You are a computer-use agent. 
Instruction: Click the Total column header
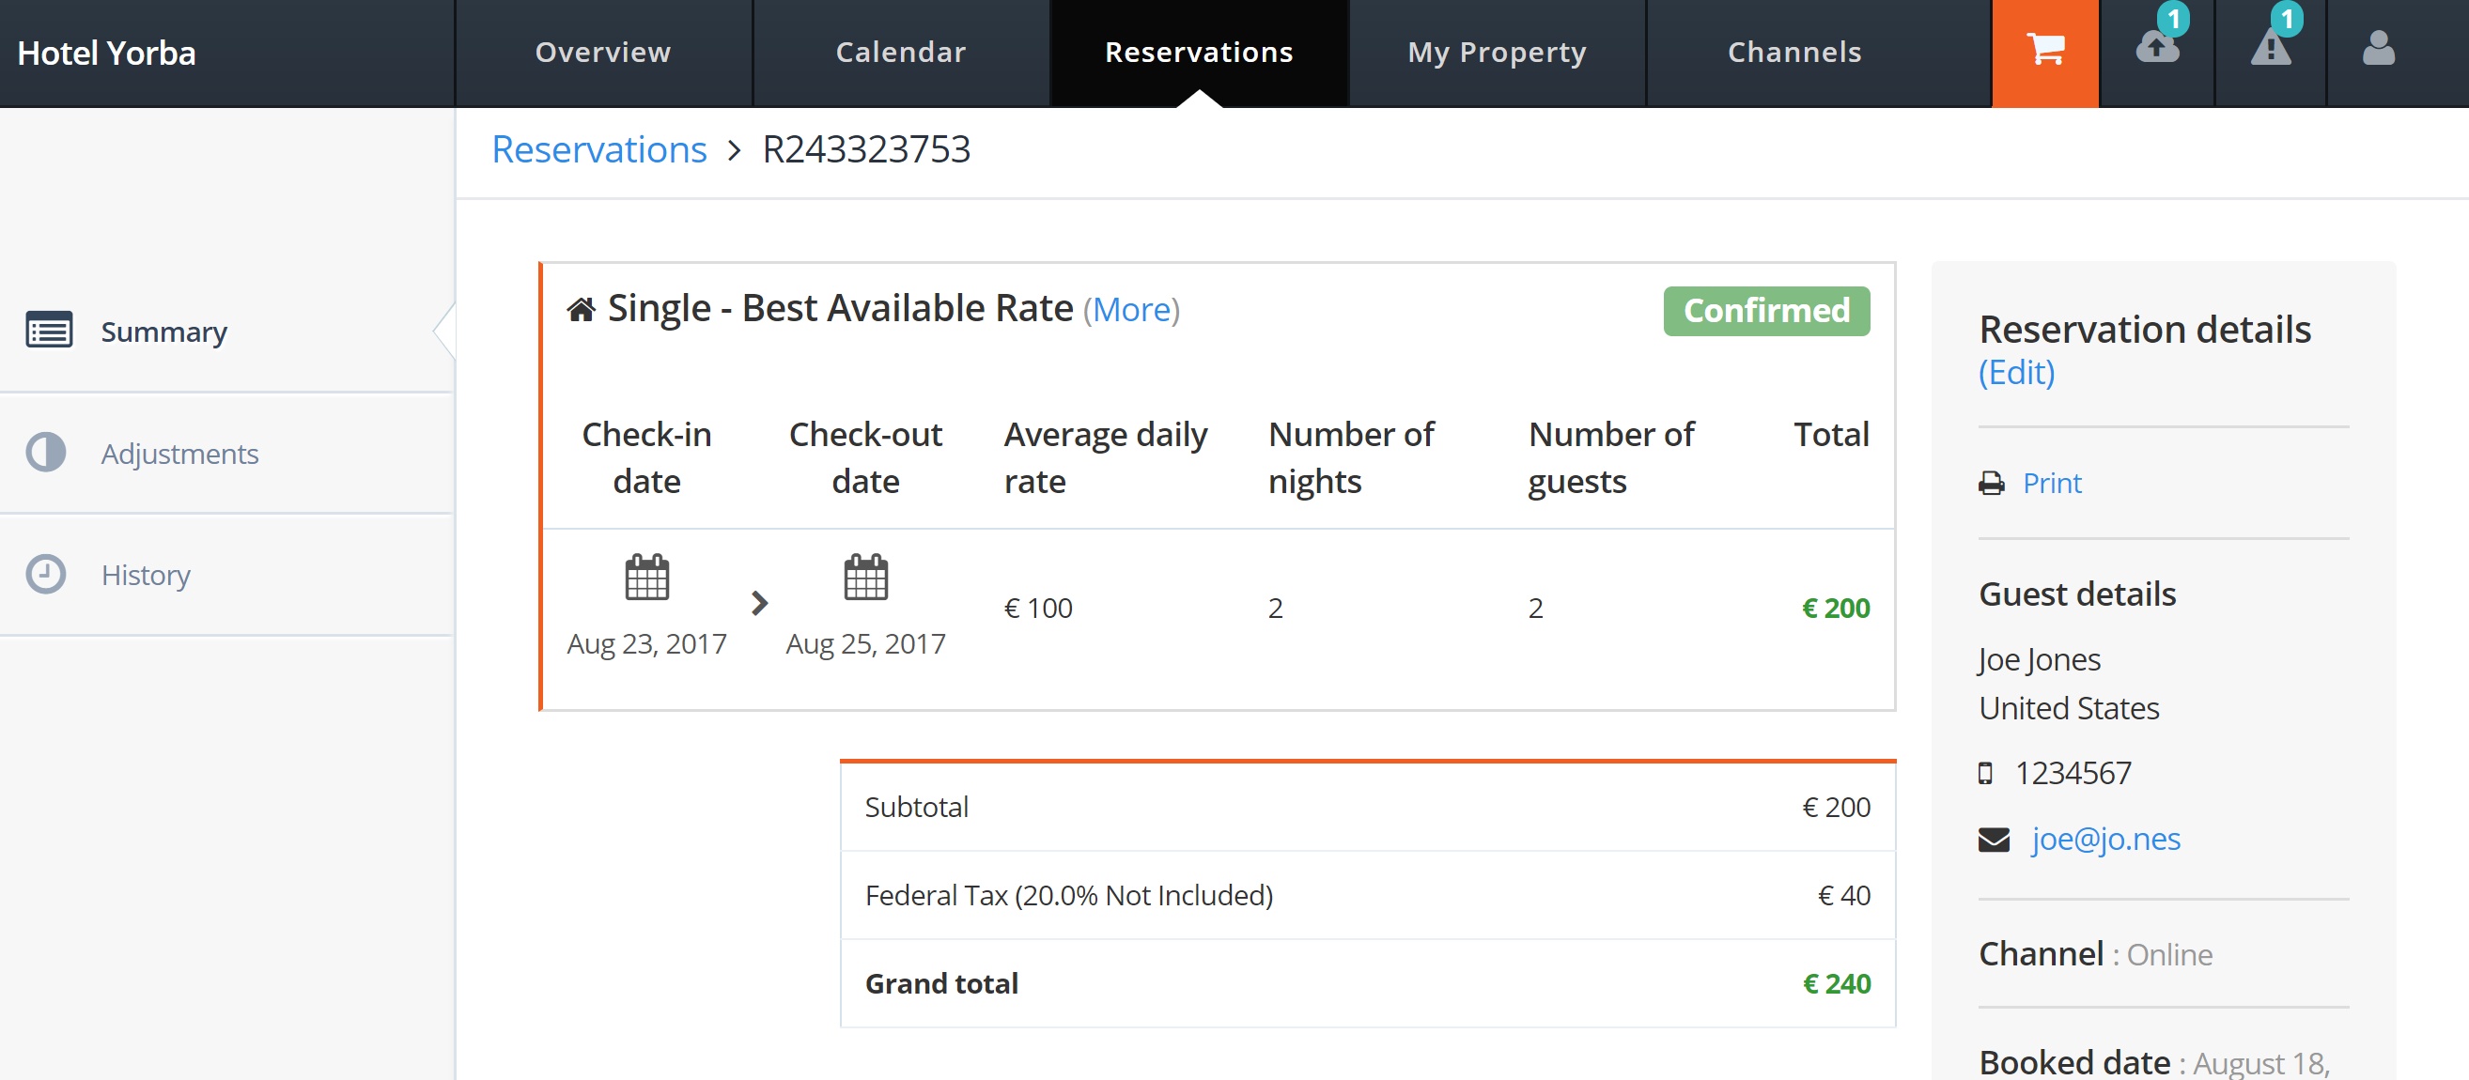tap(1831, 434)
